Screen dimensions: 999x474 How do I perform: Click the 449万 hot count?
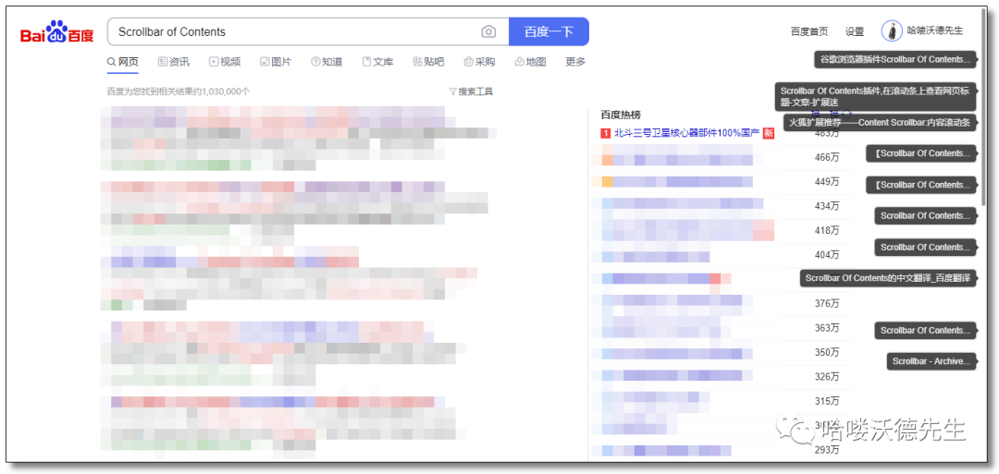827,182
